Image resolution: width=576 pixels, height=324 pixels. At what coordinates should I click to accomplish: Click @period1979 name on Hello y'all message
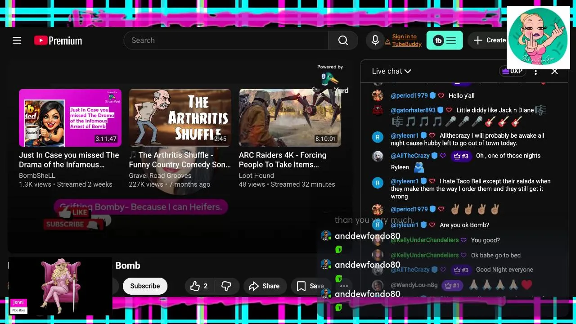[x=409, y=96]
